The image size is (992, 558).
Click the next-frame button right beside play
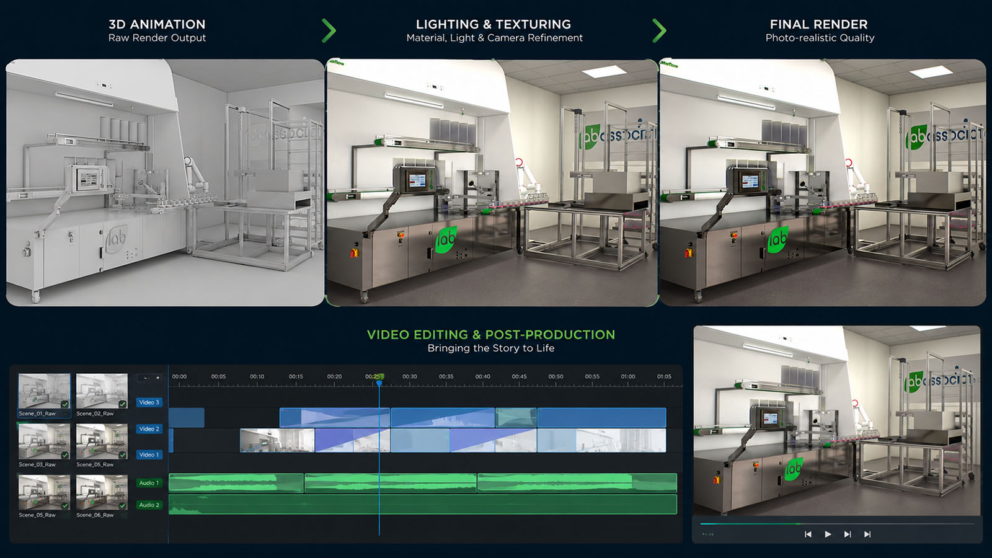coord(848,534)
